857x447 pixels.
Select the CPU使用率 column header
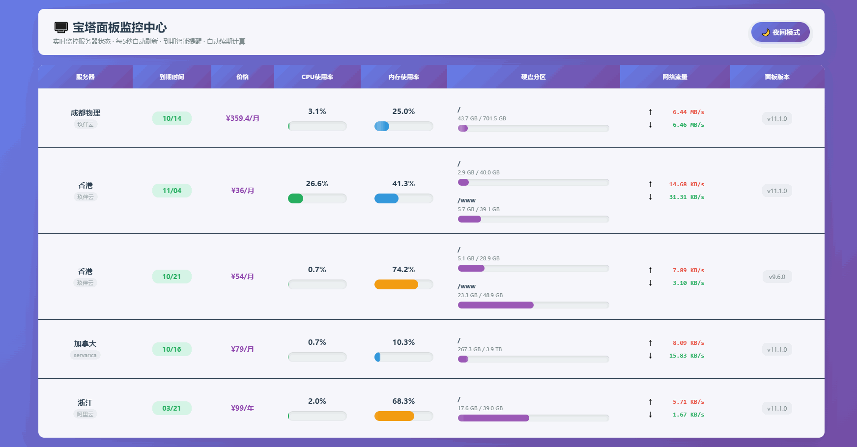[317, 77]
